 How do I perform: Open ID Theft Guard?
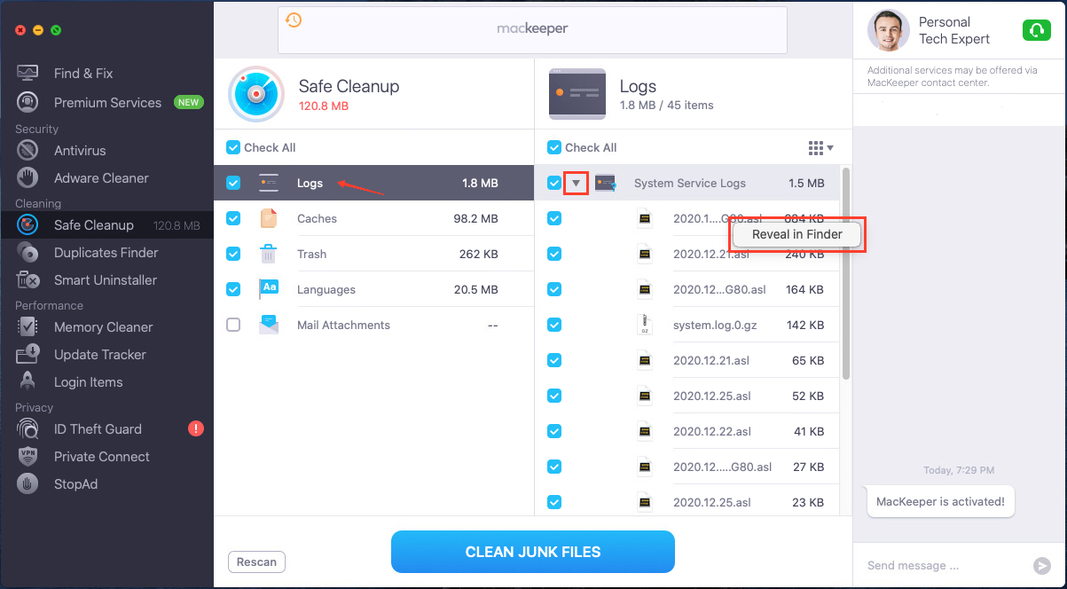click(x=98, y=429)
